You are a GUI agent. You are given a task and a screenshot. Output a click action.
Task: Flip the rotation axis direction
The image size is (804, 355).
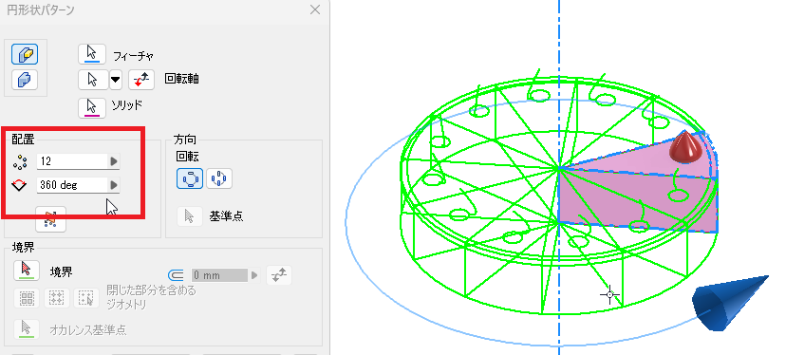coord(141,80)
